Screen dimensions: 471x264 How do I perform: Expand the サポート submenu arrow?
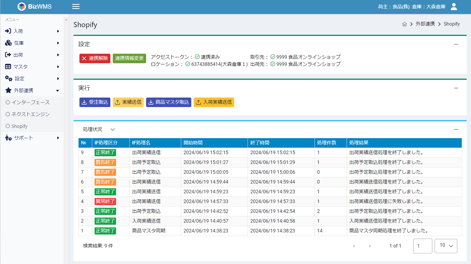[x=58, y=138]
